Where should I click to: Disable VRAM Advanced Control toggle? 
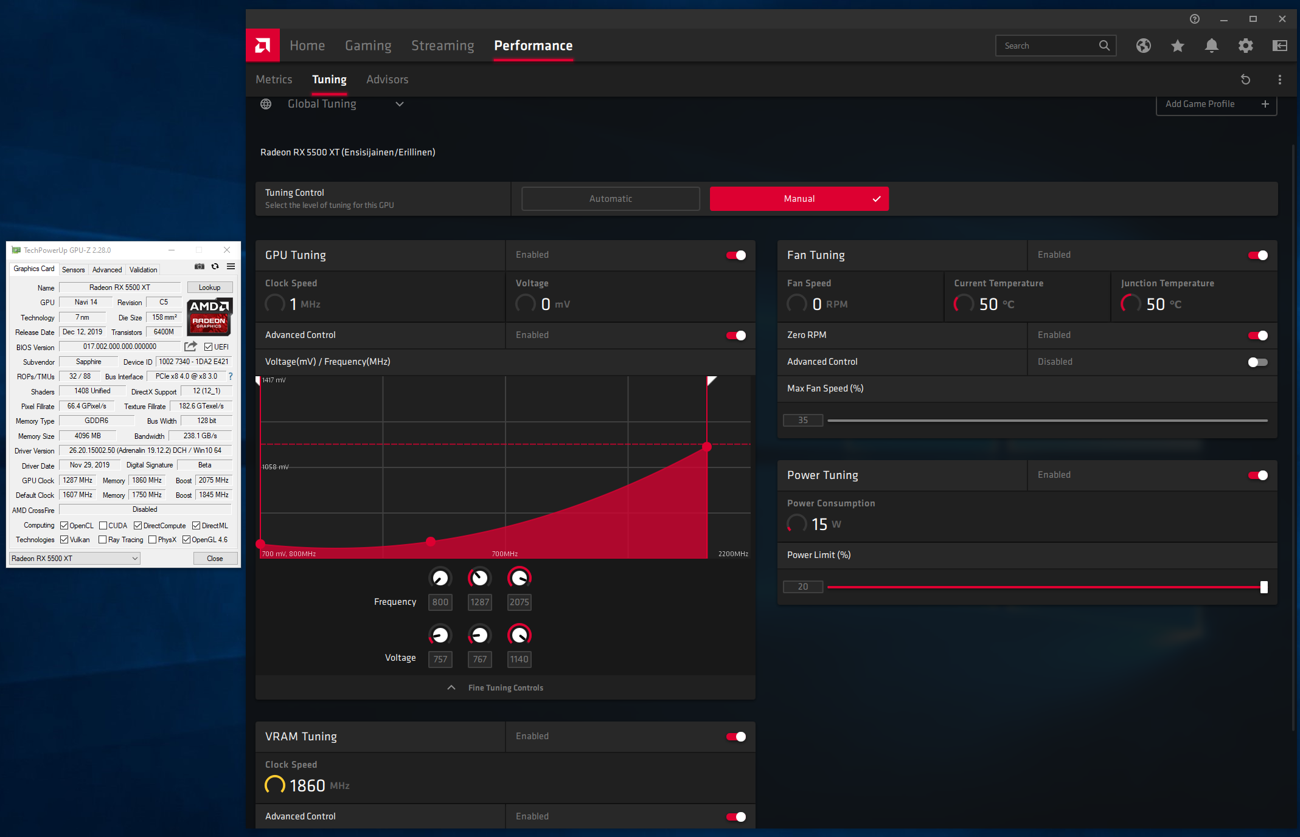(736, 817)
